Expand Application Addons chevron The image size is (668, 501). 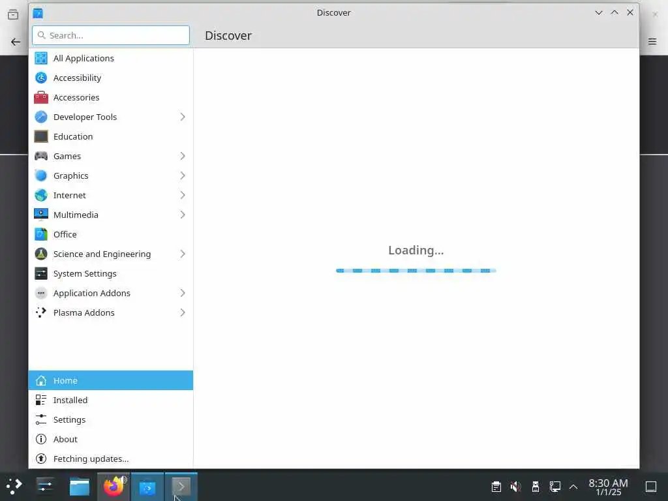(183, 293)
